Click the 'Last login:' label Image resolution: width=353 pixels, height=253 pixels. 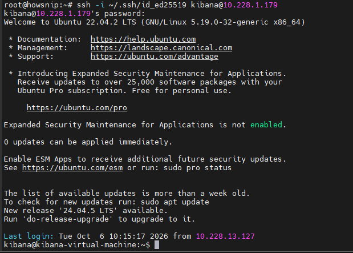[29, 236]
